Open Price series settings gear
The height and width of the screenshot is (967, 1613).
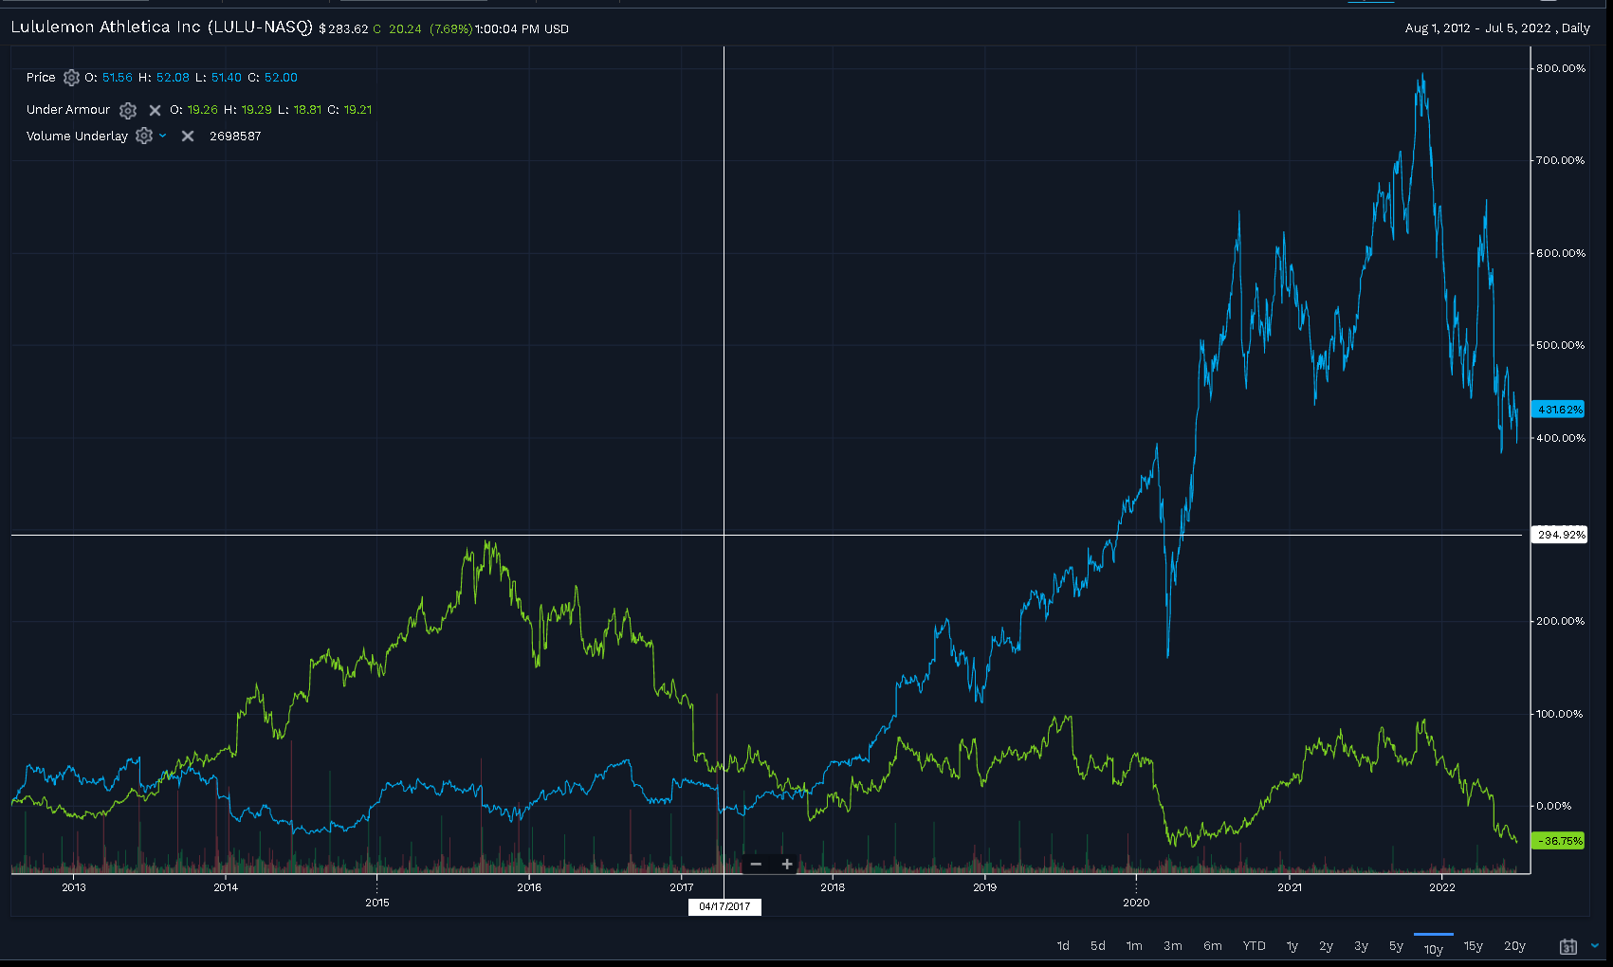(71, 78)
